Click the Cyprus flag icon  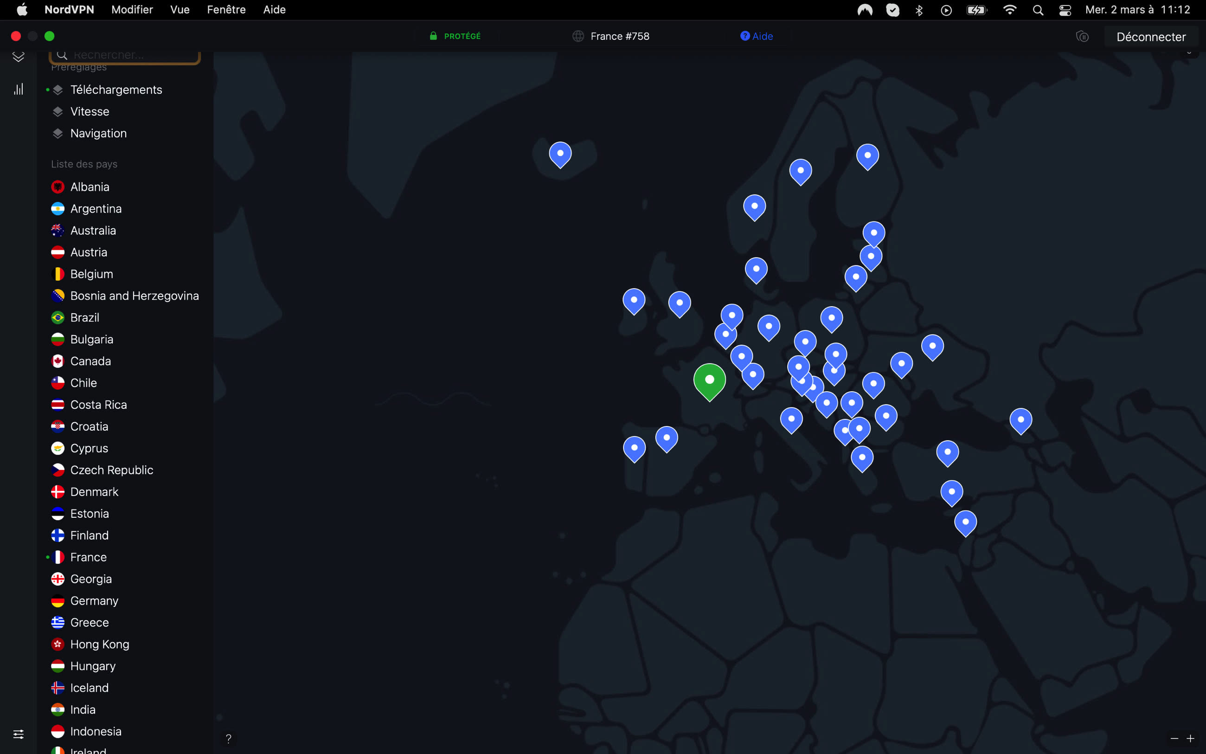pos(58,448)
